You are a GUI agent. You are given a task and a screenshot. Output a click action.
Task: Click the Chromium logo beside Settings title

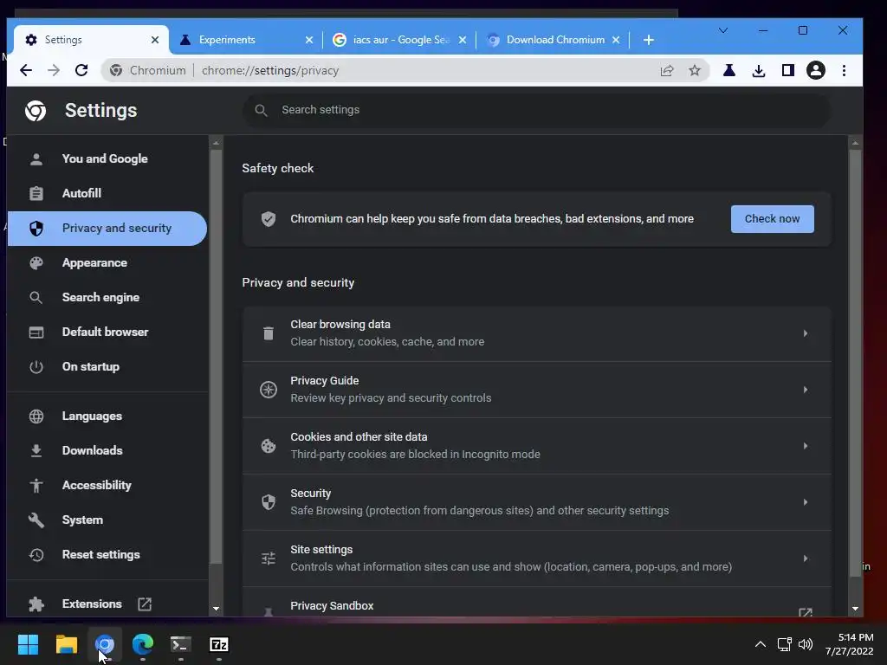coord(36,111)
